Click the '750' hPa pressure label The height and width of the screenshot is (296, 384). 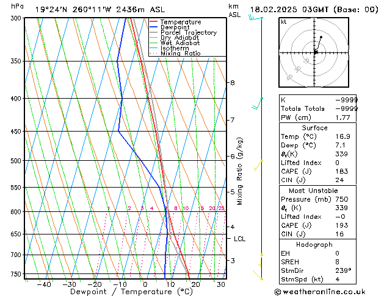pos(17,274)
